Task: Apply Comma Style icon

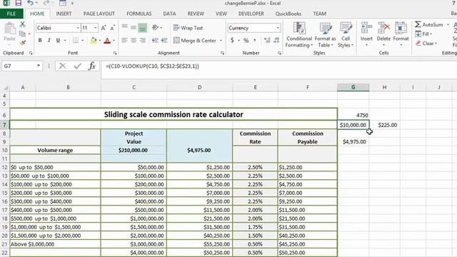Action: click(255, 41)
